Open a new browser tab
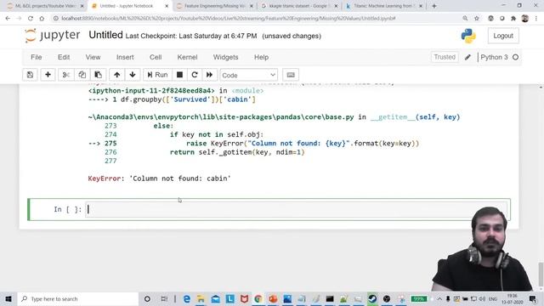Screen dimensions: 544x306 click(x=433, y=6)
